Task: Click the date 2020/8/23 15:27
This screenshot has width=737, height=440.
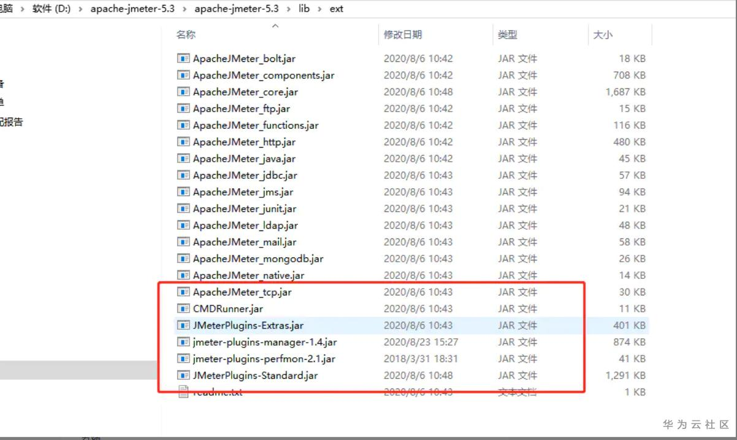Action: coord(421,342)
